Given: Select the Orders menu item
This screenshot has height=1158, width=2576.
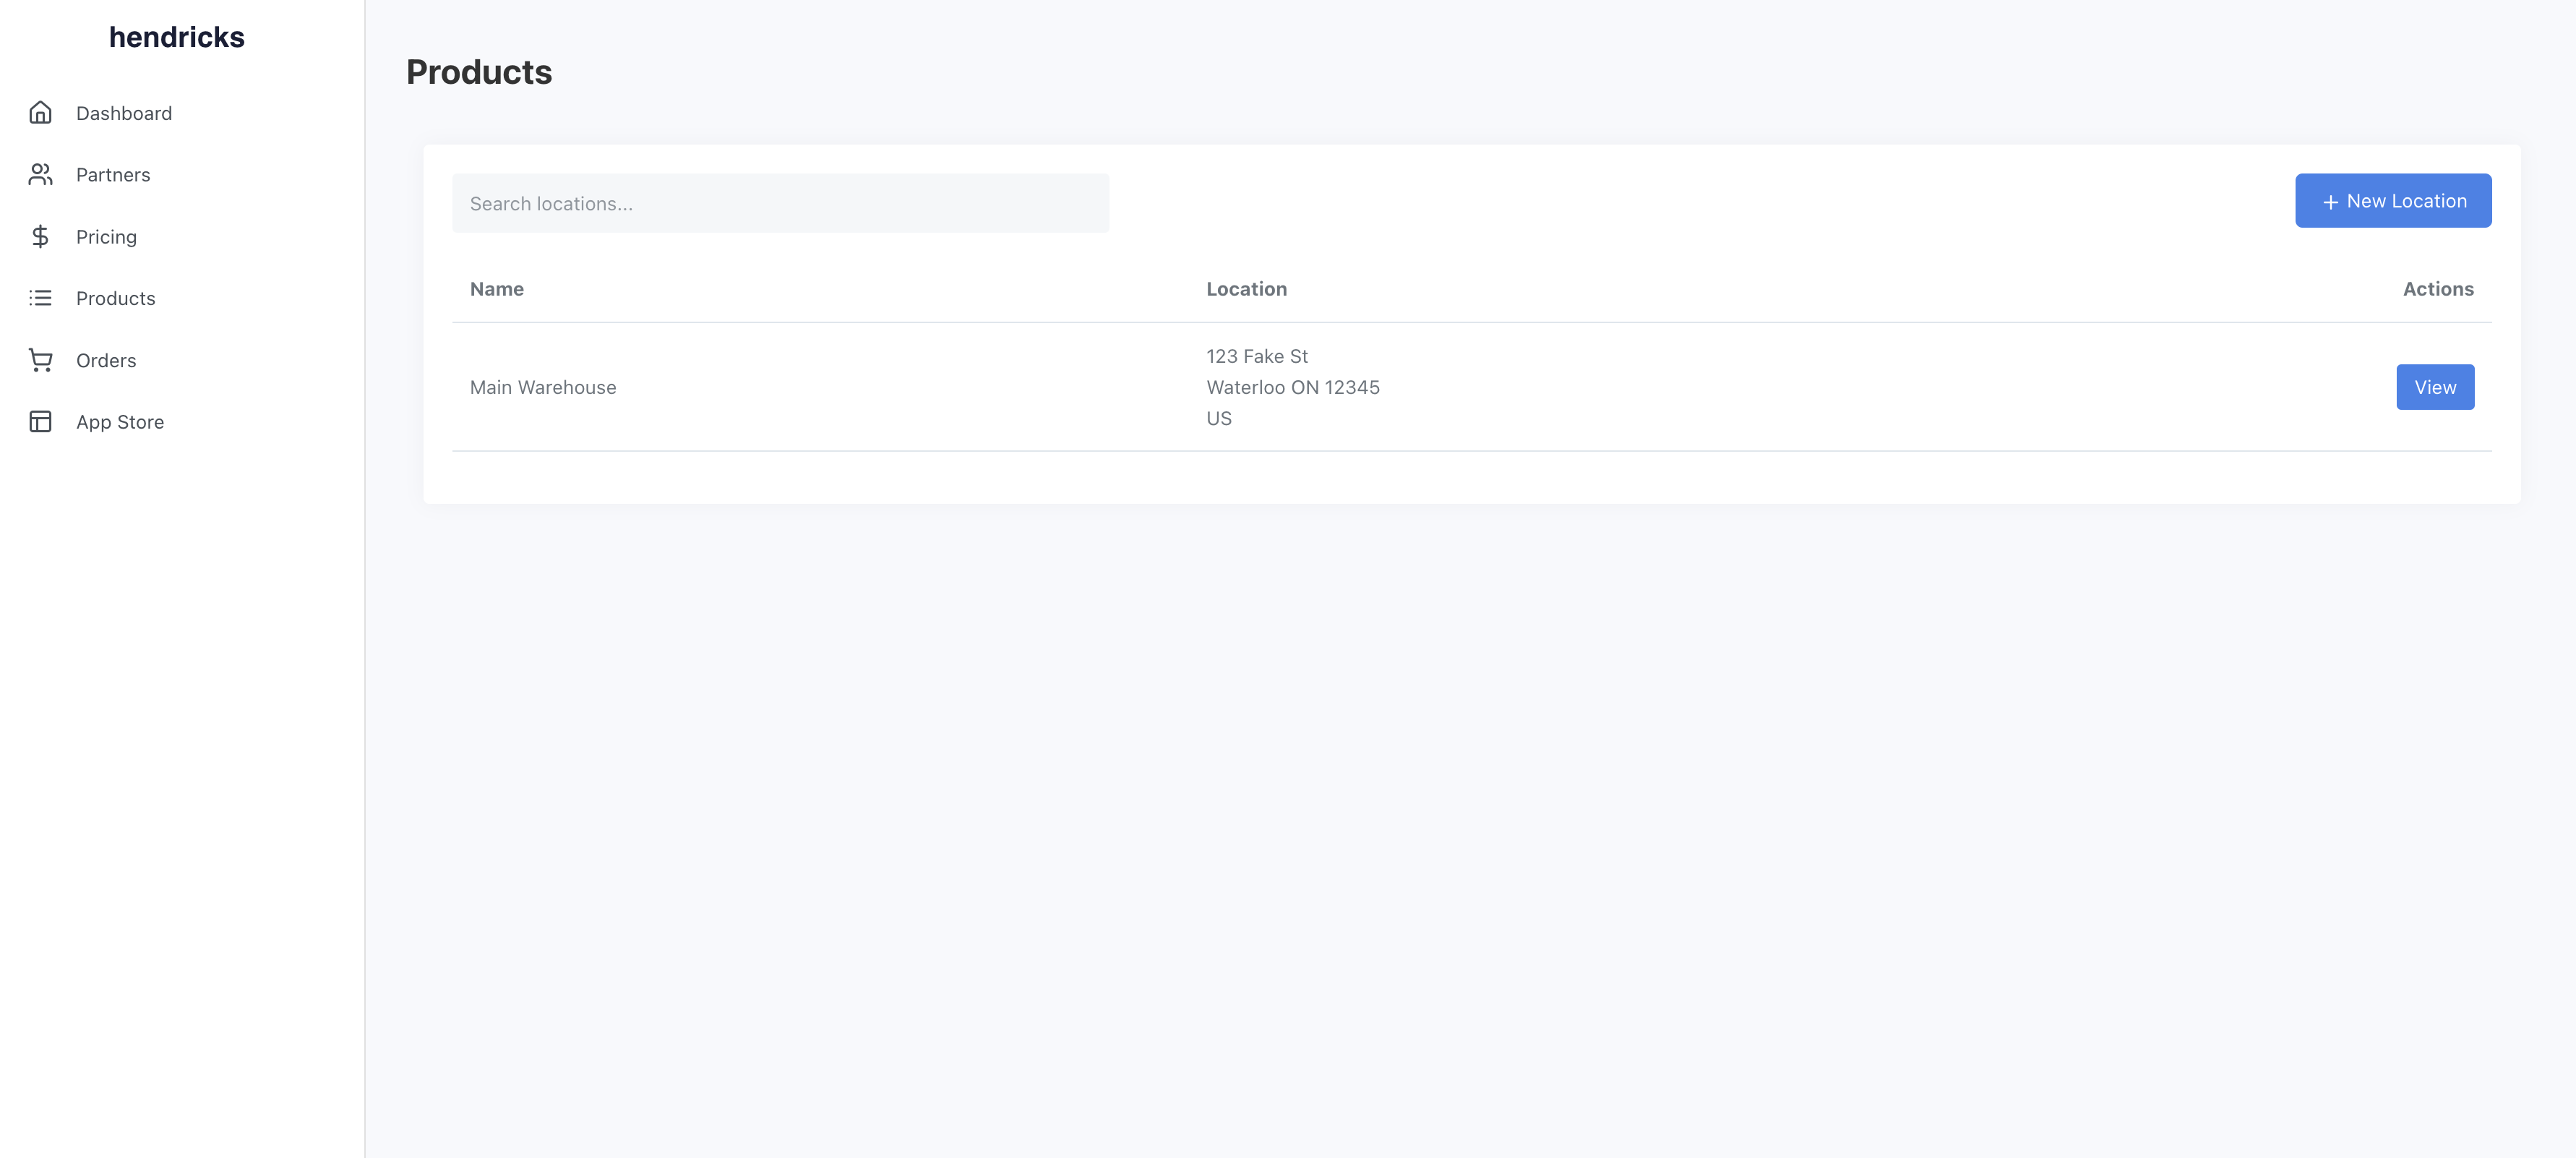Looking at the screenshot, I should click(105, 360).
